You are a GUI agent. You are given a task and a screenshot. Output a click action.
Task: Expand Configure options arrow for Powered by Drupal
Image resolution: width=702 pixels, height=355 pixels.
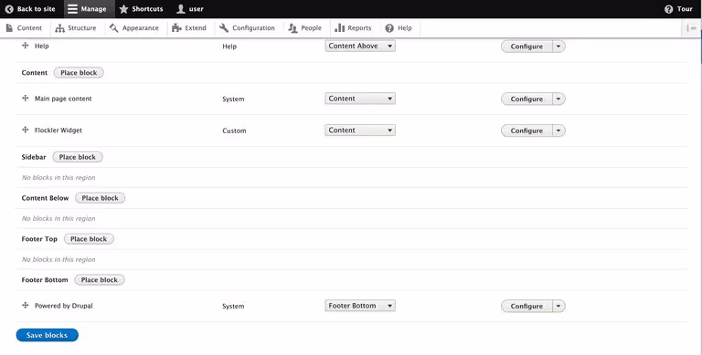pos(558,307)
